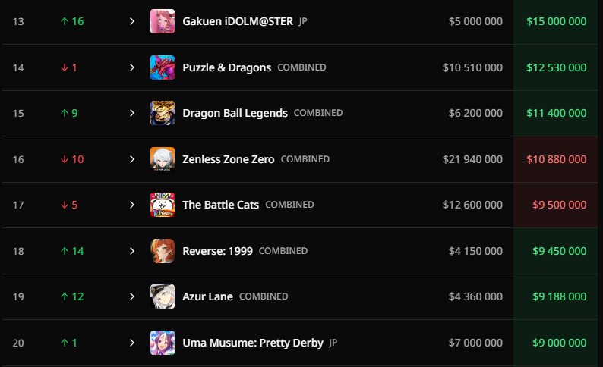
Task: Expand The Battle Cats row chevron
Action: pos(132,205)
